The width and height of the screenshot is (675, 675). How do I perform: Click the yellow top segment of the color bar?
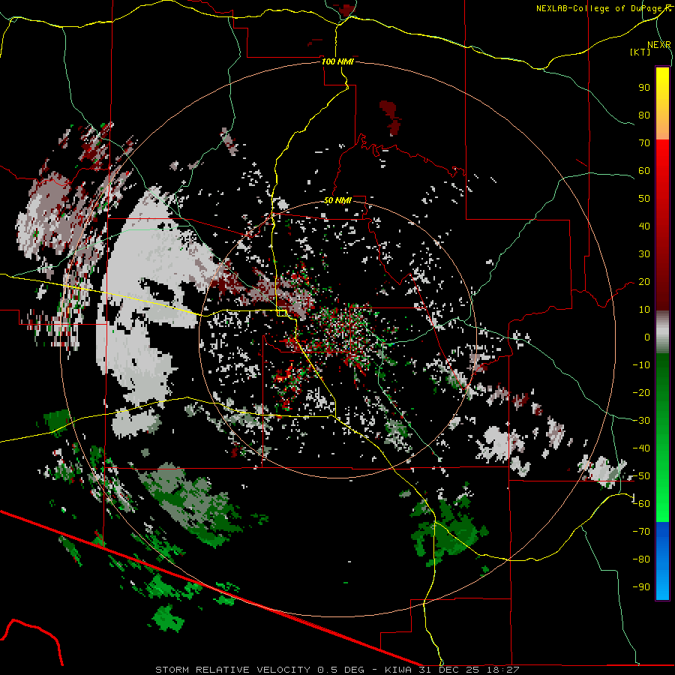point(662,103)
